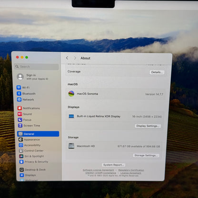This screenshot has width=198, height=198.
Task: Click the Coverage Details button
Action: tap(157, 72)
